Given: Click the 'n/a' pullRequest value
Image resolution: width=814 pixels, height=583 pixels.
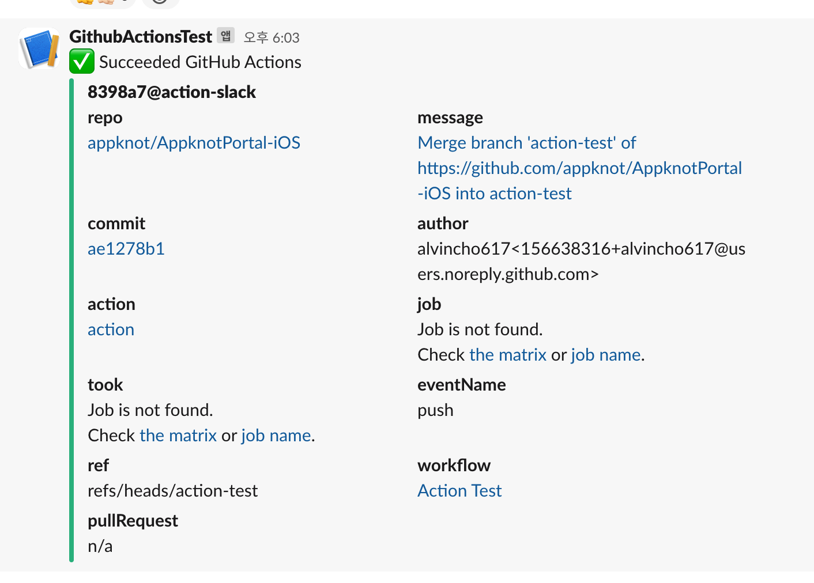Looking at the screenshot, I should pos(100,546).
